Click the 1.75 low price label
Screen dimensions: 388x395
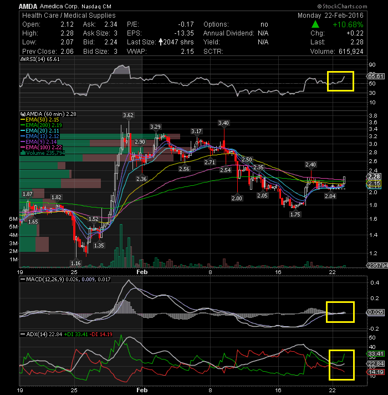coord(295,214)
